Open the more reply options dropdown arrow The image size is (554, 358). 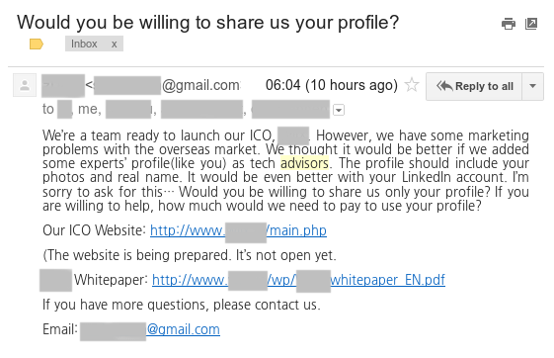point(533,86)
